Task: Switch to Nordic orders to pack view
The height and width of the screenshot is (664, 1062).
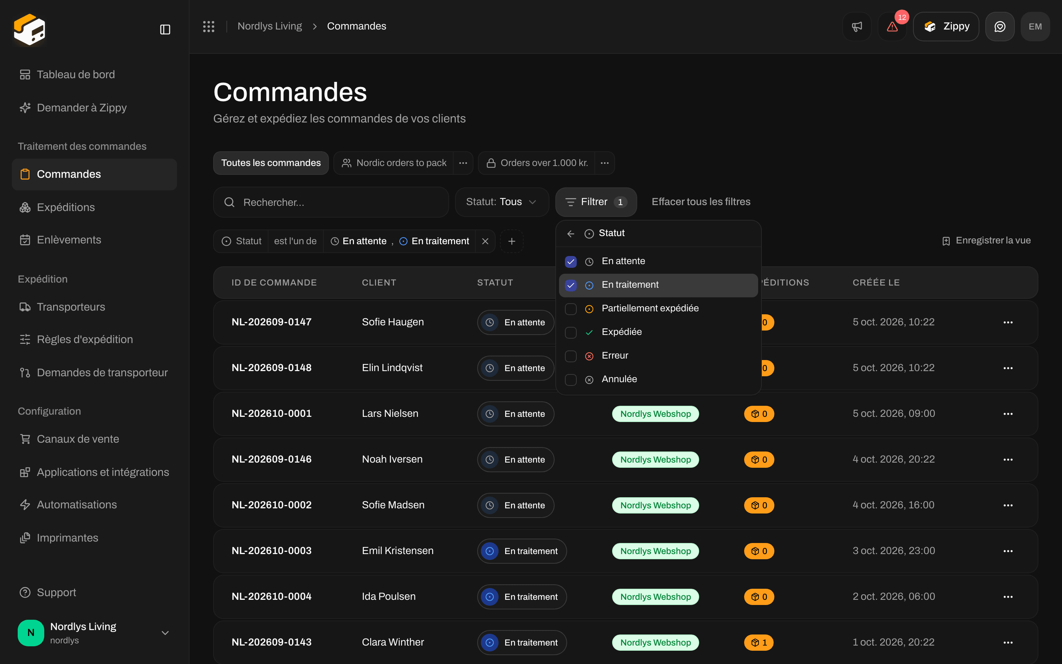Action: [394, 163]
